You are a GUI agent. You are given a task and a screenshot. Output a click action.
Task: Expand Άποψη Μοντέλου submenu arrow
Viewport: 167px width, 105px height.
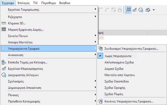[x=96, y=42]
